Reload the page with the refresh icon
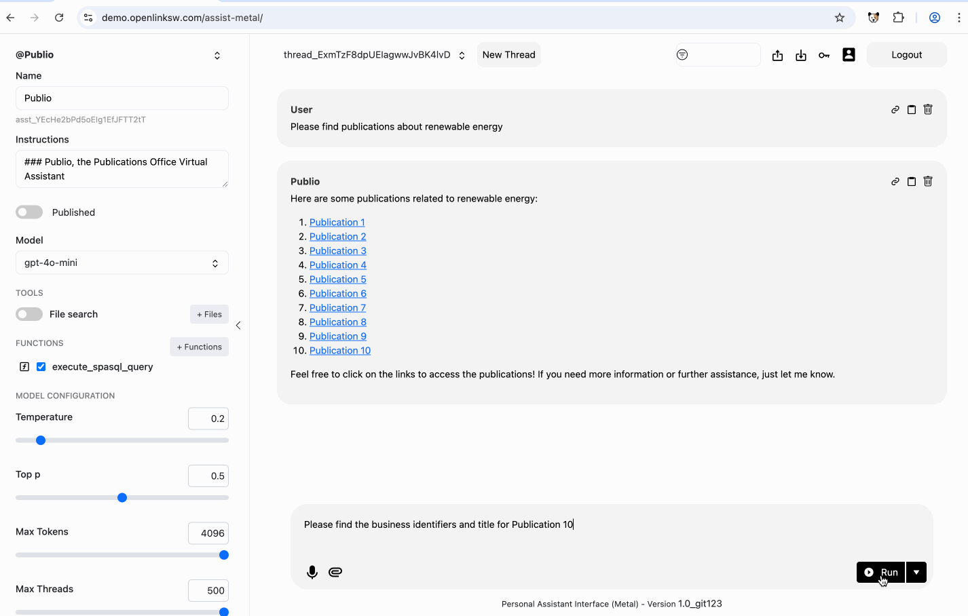 (59, 18)
